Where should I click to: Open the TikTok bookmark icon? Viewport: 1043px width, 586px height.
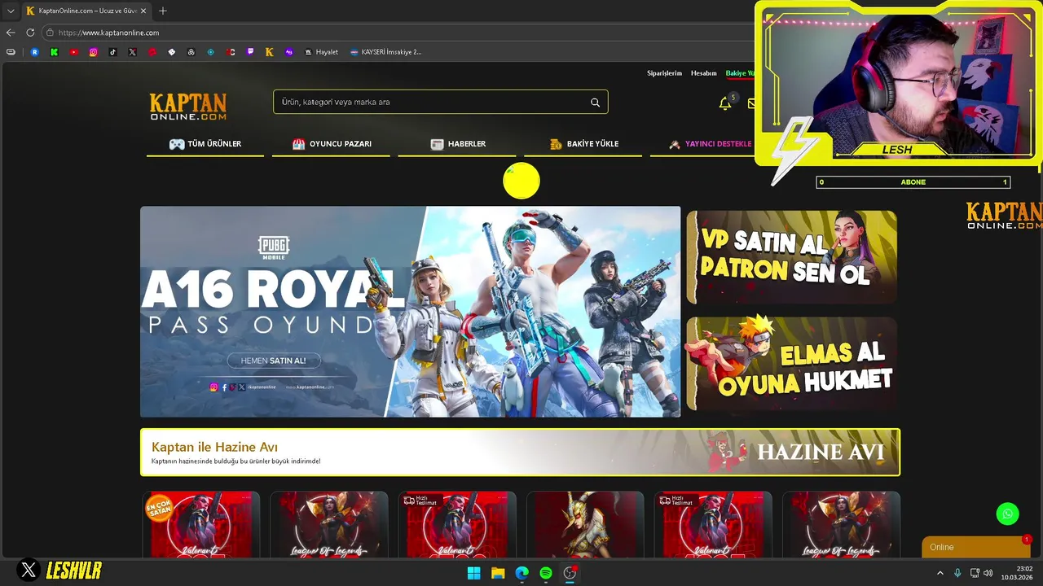pos(113,52)
